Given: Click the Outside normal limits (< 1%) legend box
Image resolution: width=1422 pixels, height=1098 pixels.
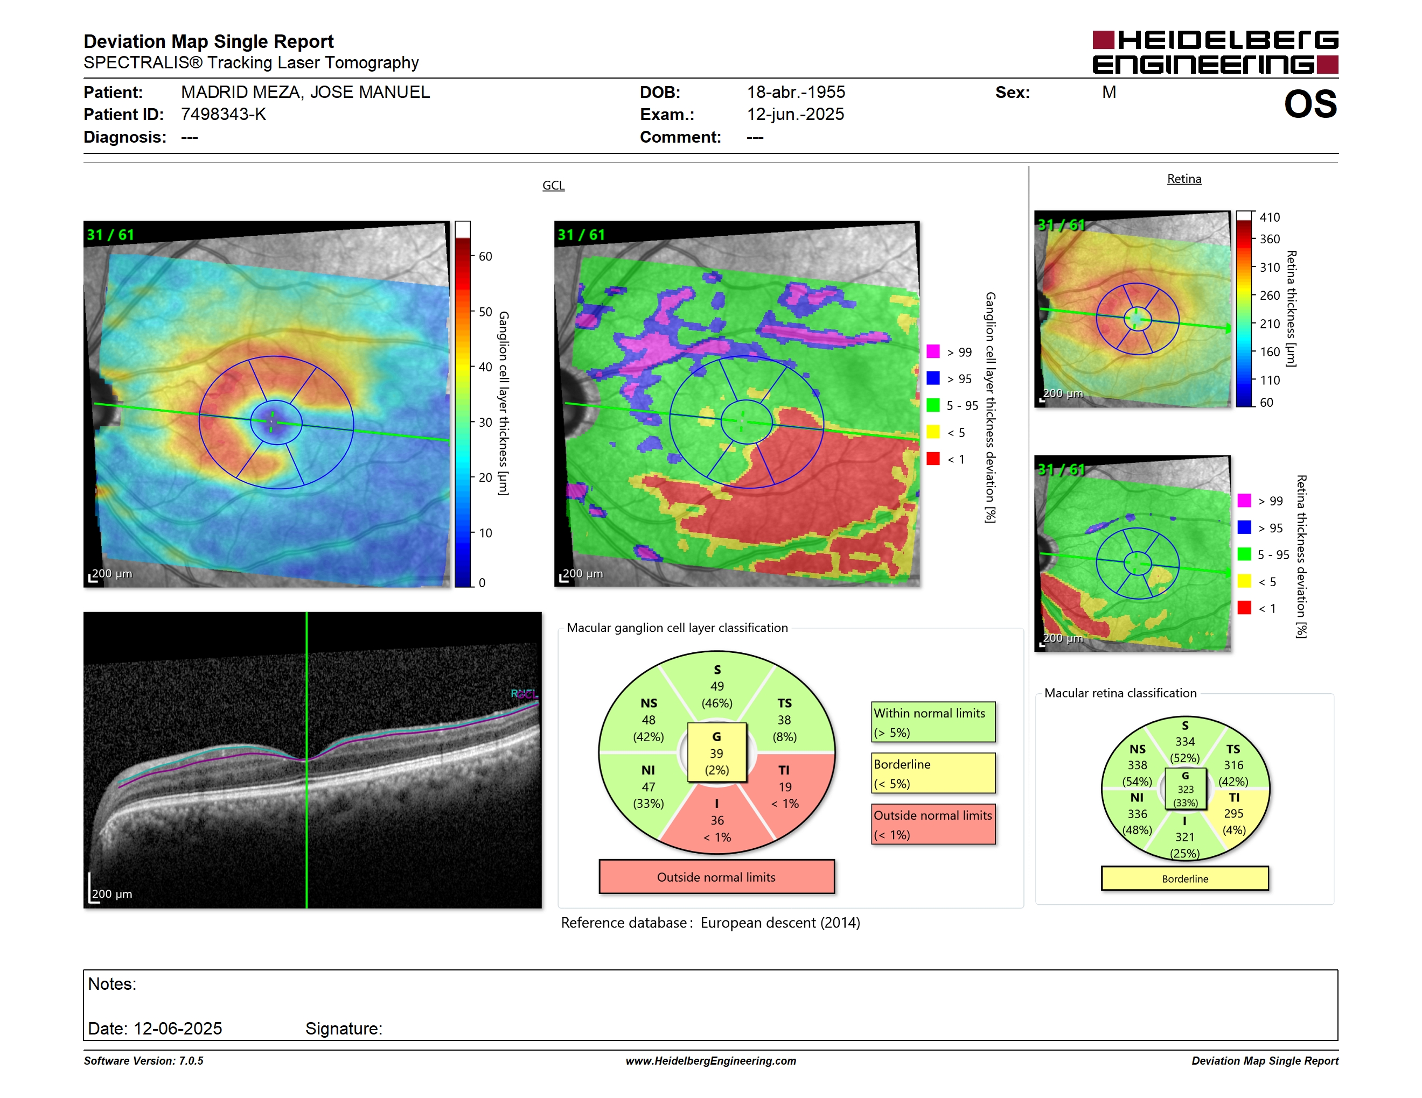Looking at the screenshot, I should tap(933, 824).
